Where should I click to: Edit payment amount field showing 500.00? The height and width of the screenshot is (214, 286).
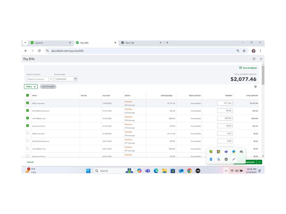[x=225, y=118]
